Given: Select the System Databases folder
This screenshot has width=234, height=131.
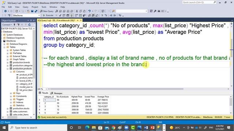Looking at the screenshot, I should 15,35.
